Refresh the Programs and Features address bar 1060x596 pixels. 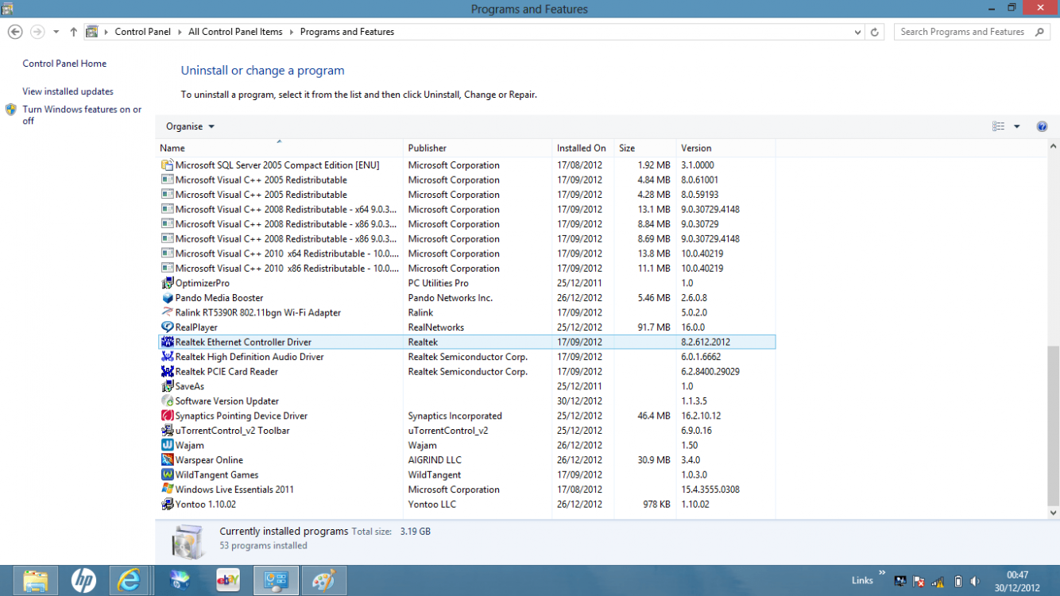pyautogui.click(x=875, y=32)
